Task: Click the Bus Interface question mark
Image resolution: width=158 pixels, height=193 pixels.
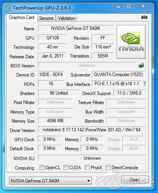Action: click(144, 84)
